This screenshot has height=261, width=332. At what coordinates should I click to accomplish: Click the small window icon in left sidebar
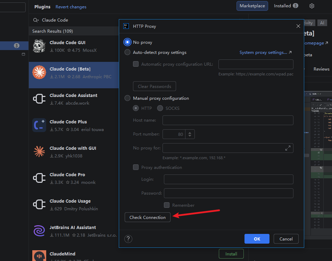click(24, 54)
